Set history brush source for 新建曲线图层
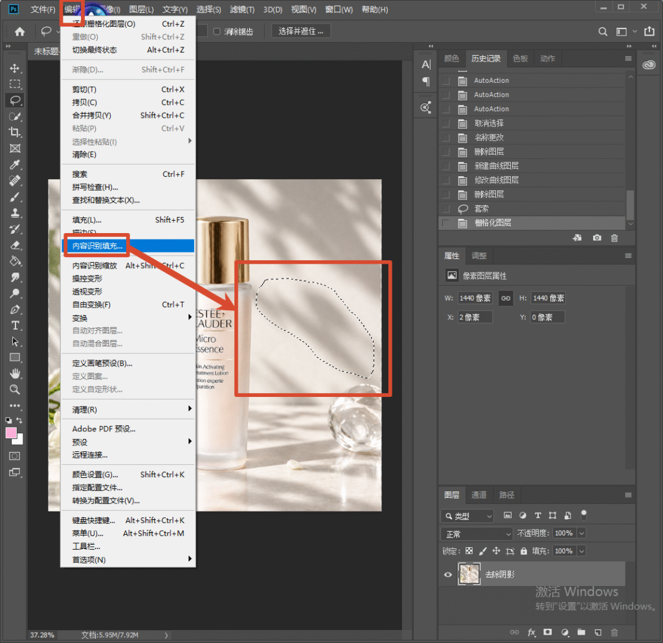The height and width of the screenshot is (643, 663). 445,166
